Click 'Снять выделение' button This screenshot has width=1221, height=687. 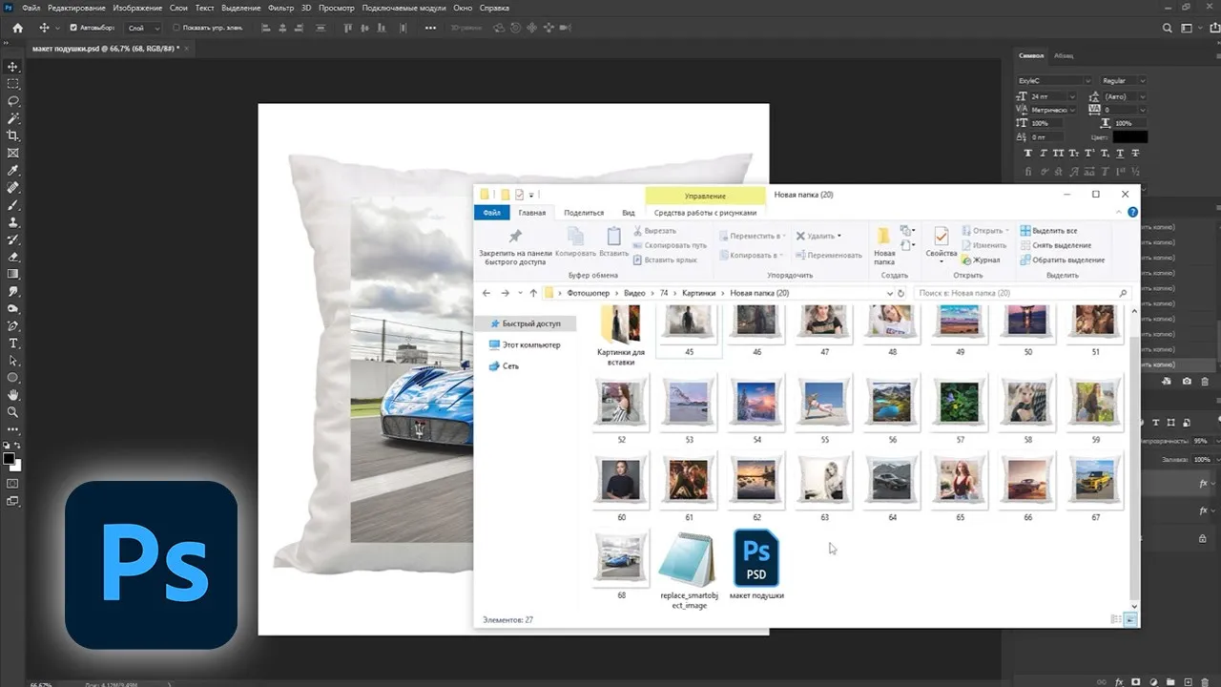1055,245
